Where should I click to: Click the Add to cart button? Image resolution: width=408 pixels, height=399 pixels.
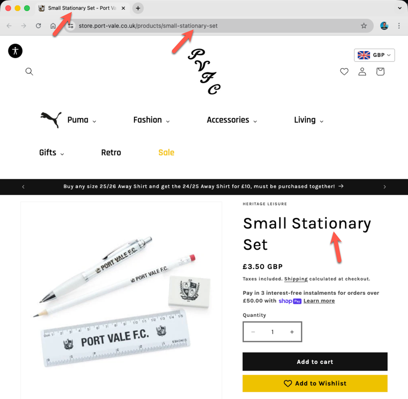point(315,361)
